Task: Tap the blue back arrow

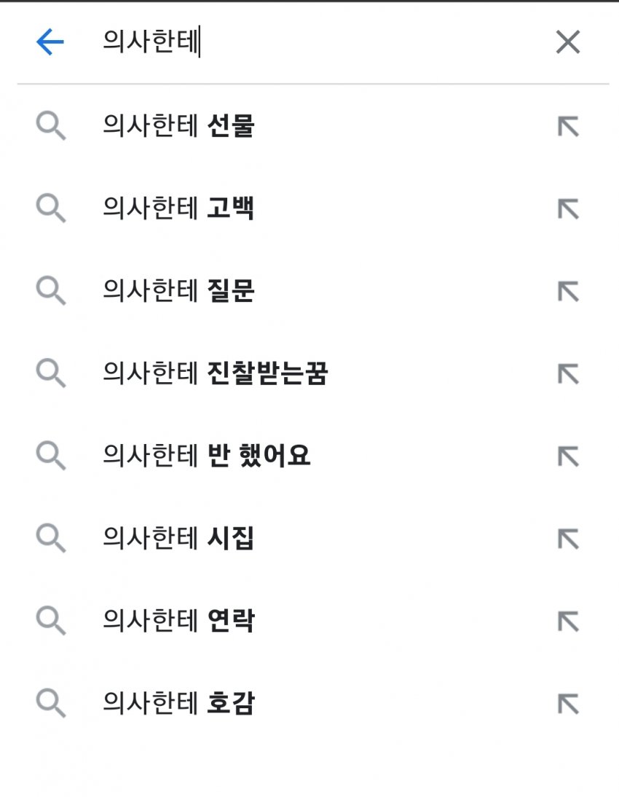Action: click(x=50, y=43)
